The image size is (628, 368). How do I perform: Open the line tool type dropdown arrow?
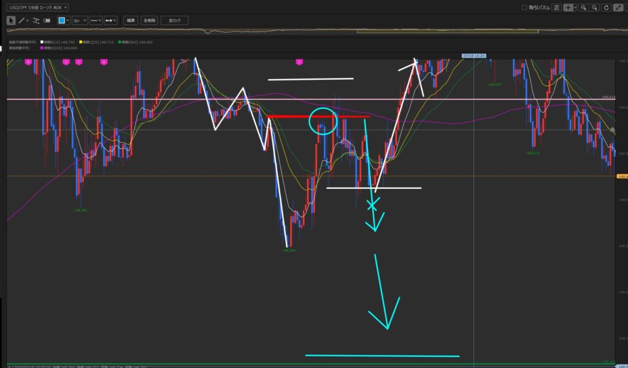(x=27, y=20)
